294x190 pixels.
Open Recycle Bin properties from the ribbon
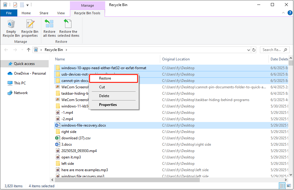click(x=29, y=28)
